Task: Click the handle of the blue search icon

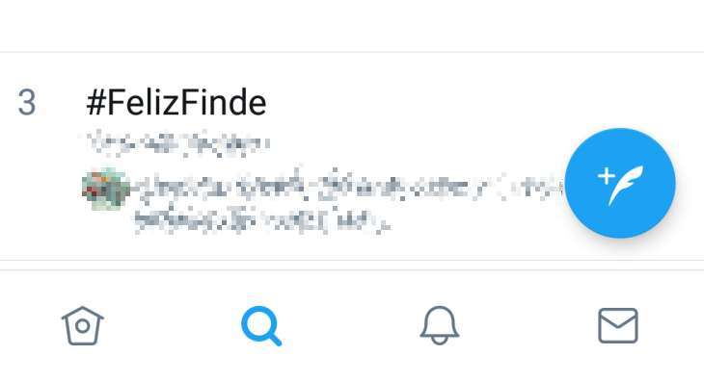Action: click(x=274, y=338)
